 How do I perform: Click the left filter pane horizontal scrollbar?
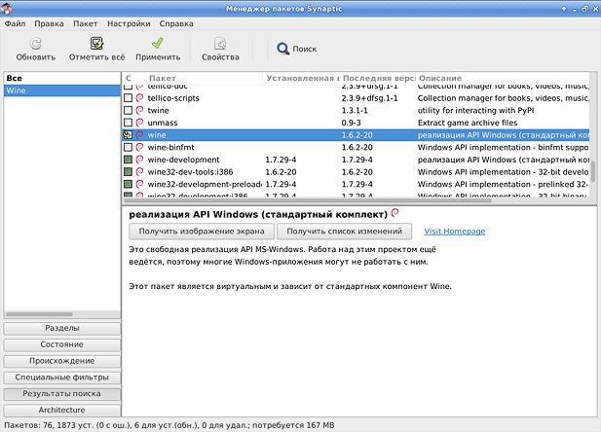[x=39, y=314]
